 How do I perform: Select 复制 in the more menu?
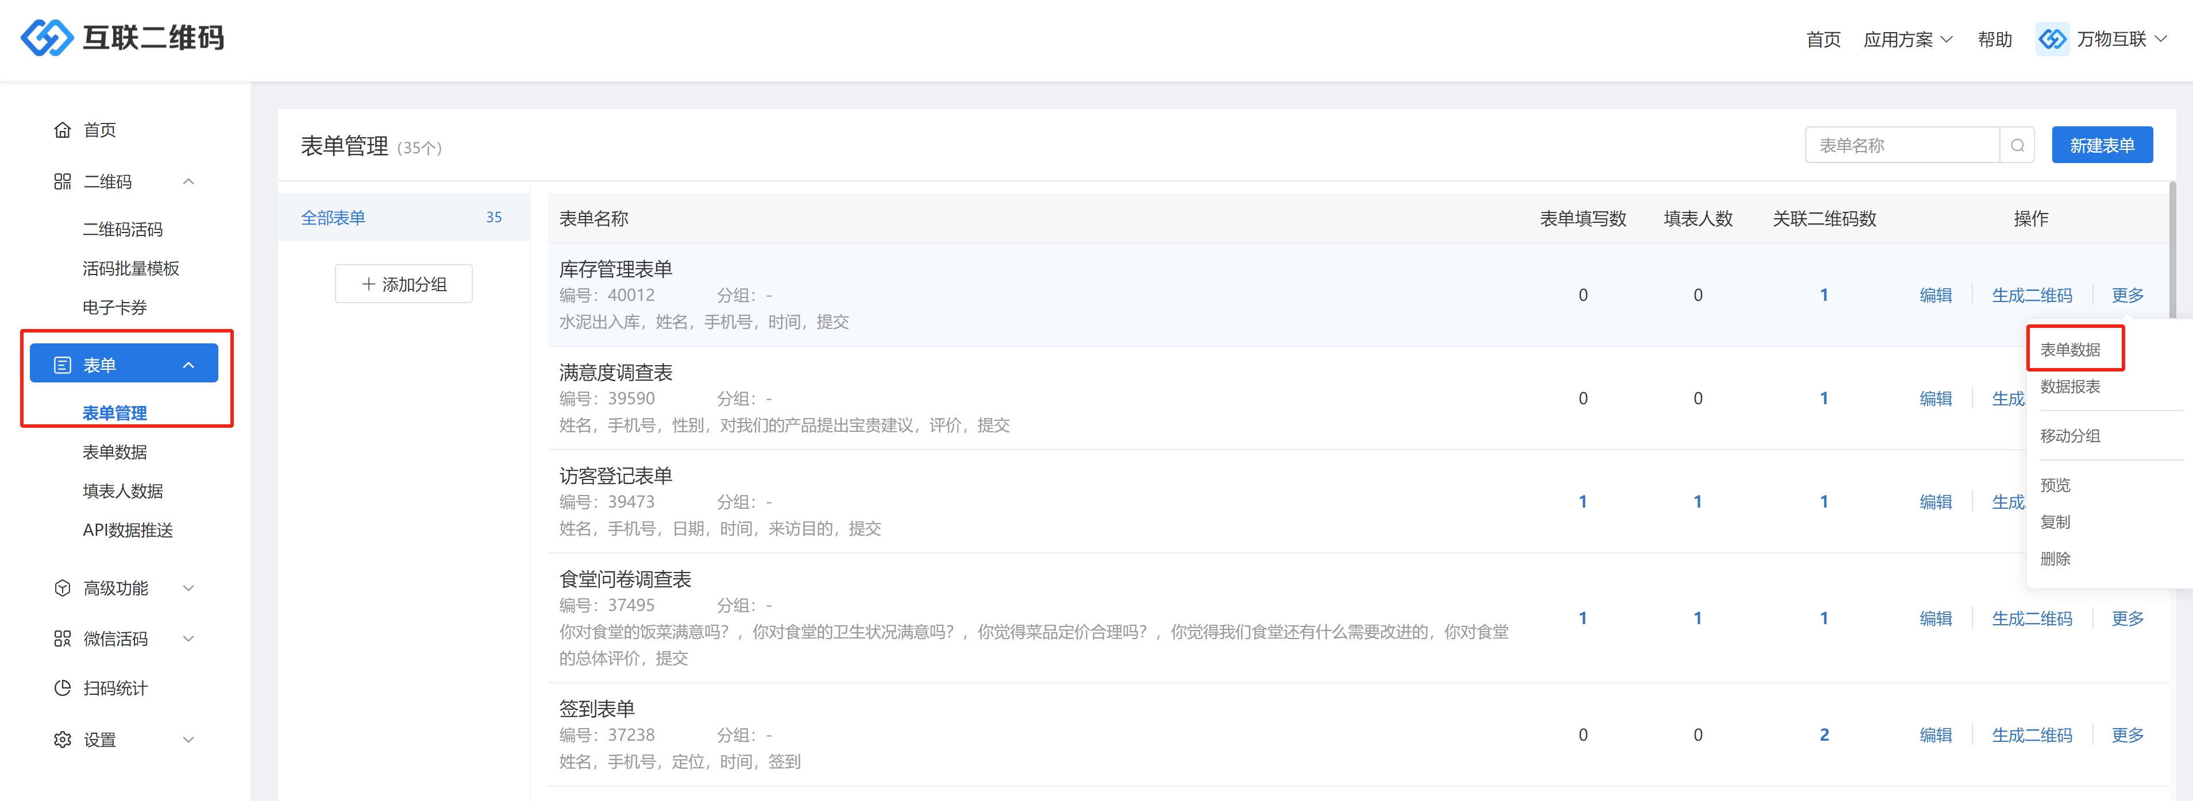point(2054,522)
